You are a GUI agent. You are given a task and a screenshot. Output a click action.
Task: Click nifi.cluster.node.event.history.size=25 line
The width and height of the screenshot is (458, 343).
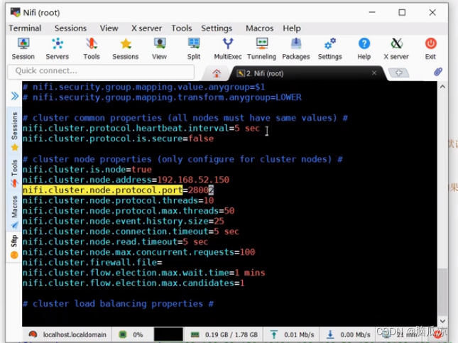tap(124, 221)
